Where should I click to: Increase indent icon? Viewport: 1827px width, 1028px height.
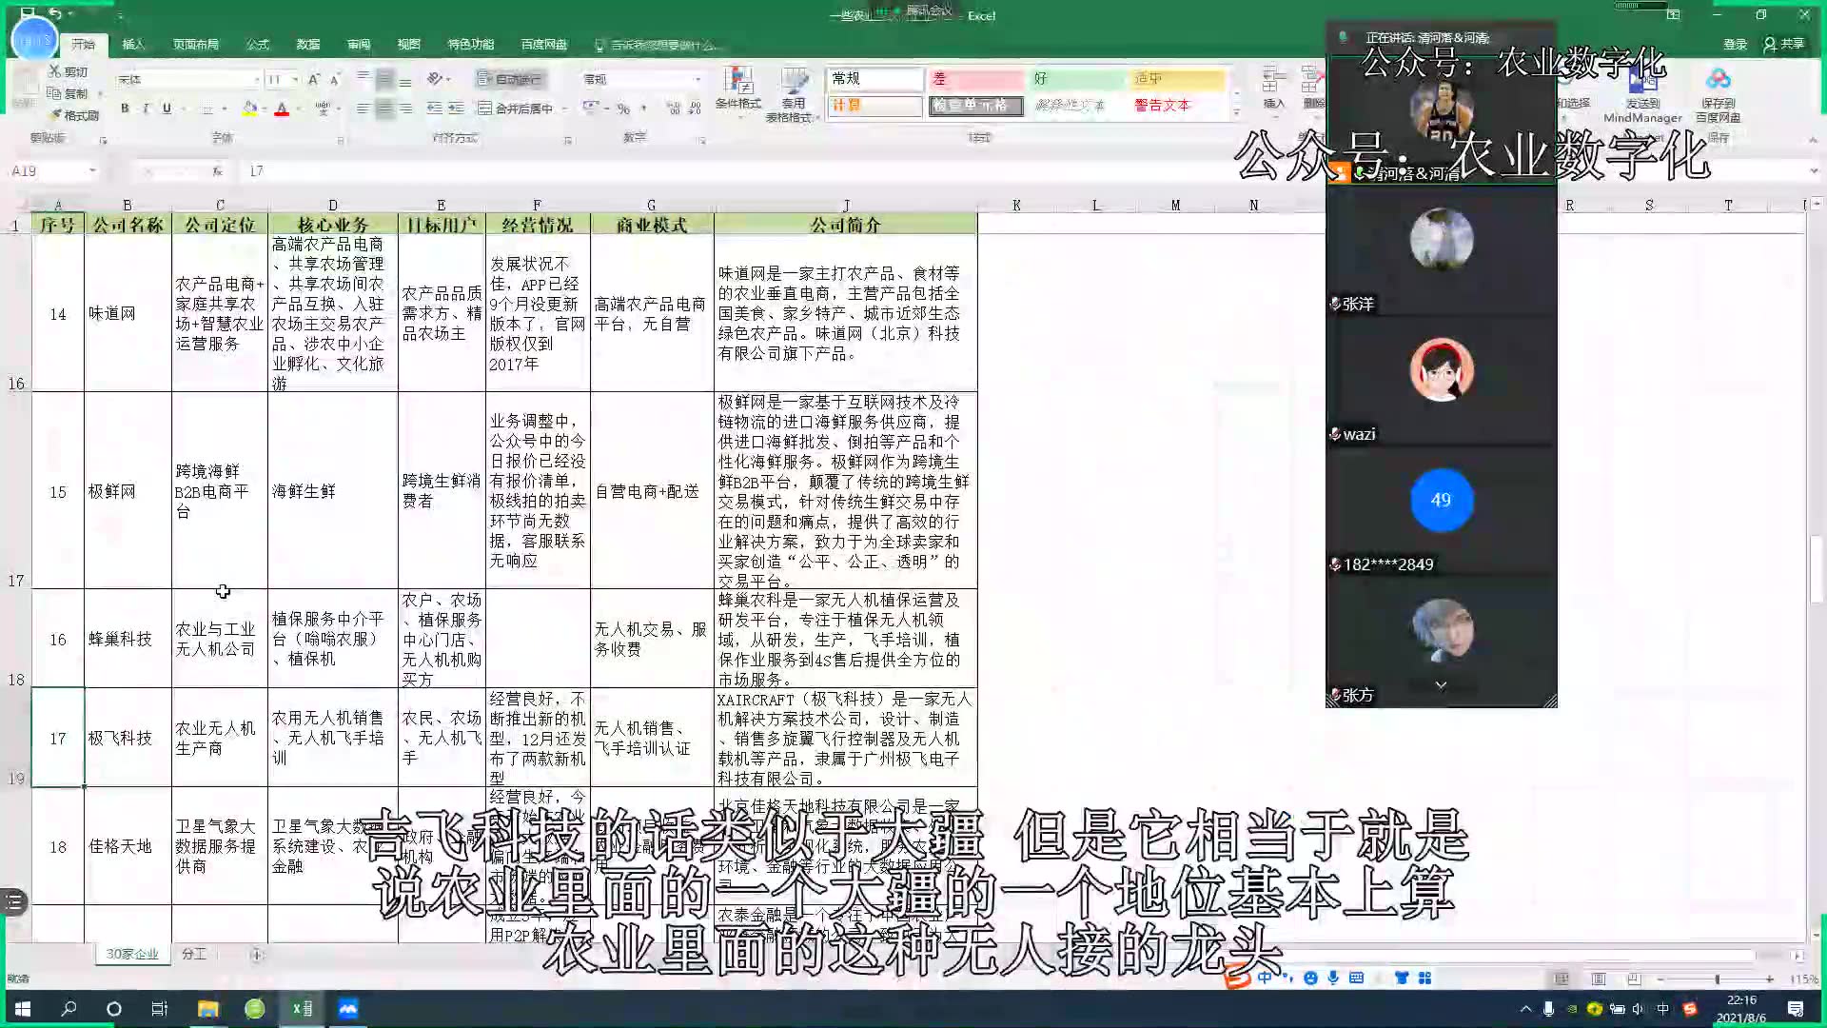click(456, 109)
